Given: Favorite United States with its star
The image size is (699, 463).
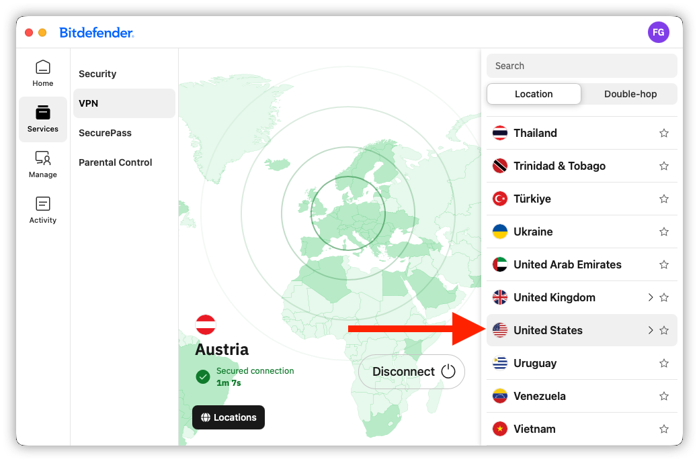Looking at the screenshot, I should coord(664,330).
